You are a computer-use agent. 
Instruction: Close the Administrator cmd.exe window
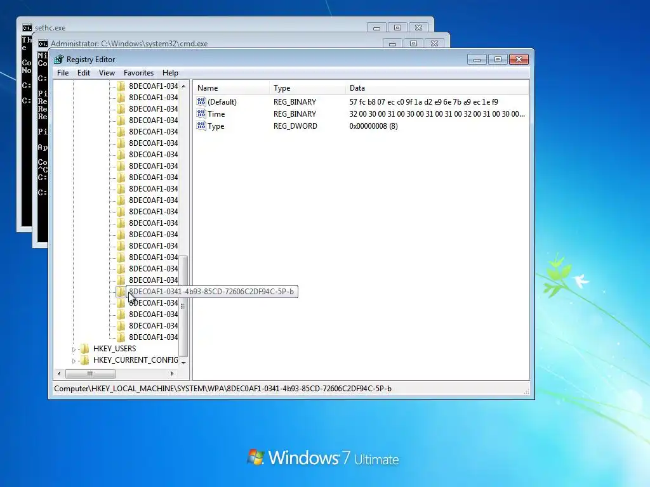click(434, 44)
